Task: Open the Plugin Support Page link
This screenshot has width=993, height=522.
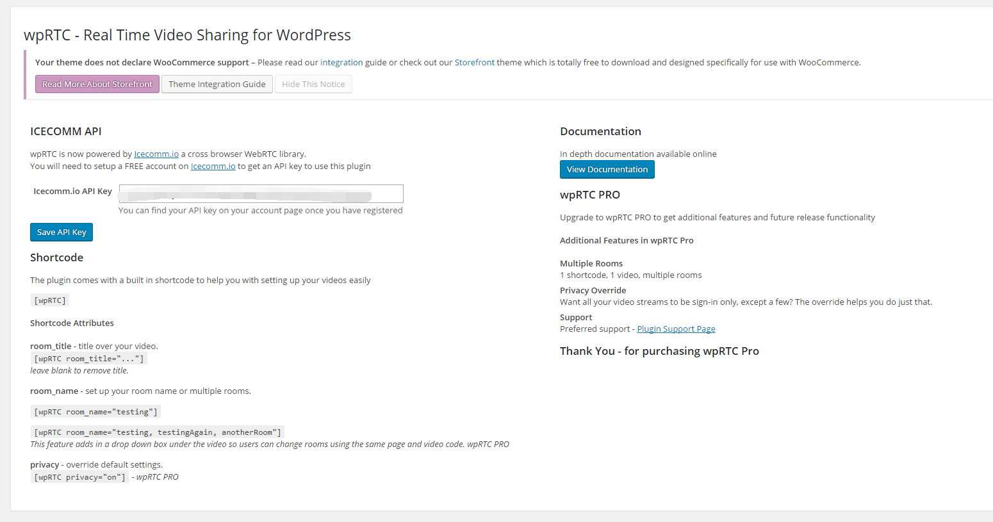Action: (x=676, y=329)
